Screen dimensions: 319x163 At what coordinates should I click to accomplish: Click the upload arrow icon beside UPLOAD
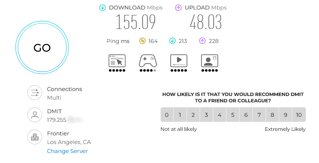pyautogui.click(x=178, y=8)
